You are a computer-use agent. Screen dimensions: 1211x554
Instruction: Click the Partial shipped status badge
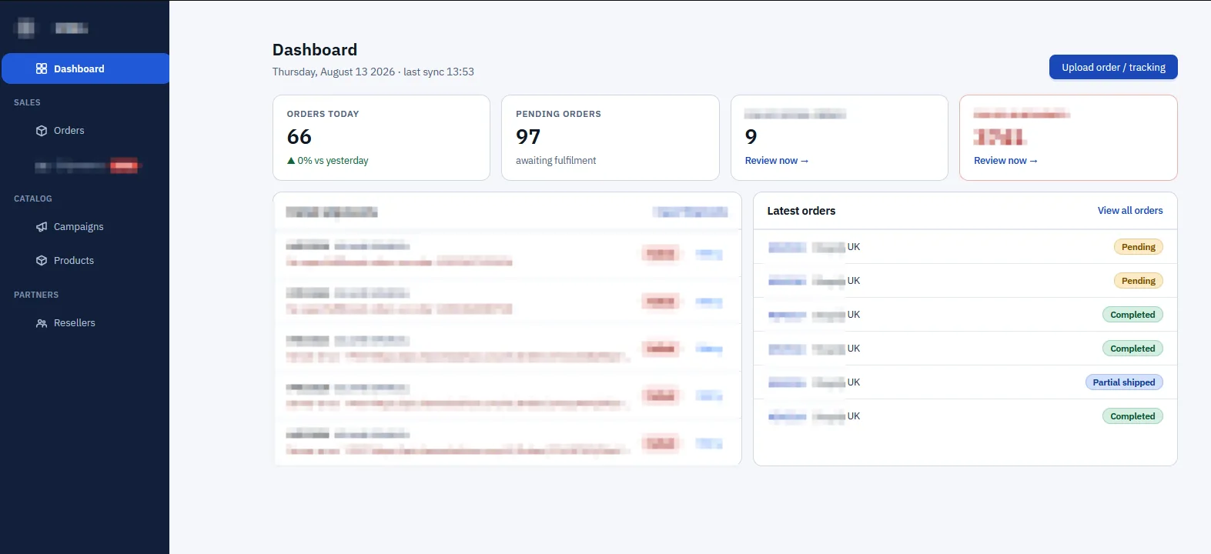click(x=1124, y=382)
